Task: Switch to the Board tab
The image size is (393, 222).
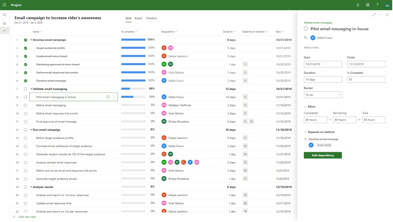Action: click(x=138, y=18)
